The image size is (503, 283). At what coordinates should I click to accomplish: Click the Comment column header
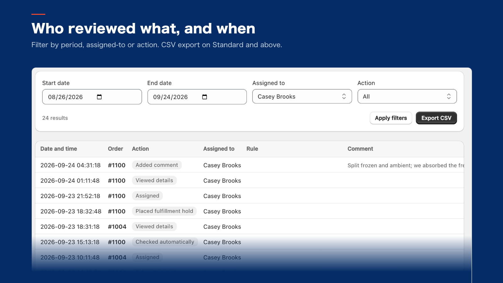click(x=360, y=149)
